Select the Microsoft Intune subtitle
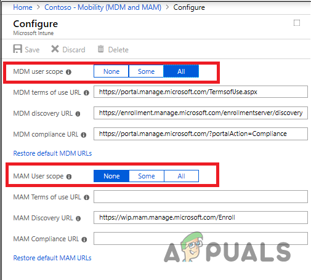This screenshot has height=280, width=311. tap(33, 33)
